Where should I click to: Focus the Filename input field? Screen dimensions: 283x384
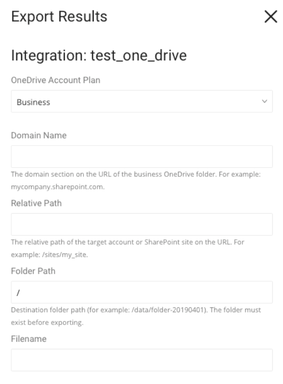coord(141,360)
